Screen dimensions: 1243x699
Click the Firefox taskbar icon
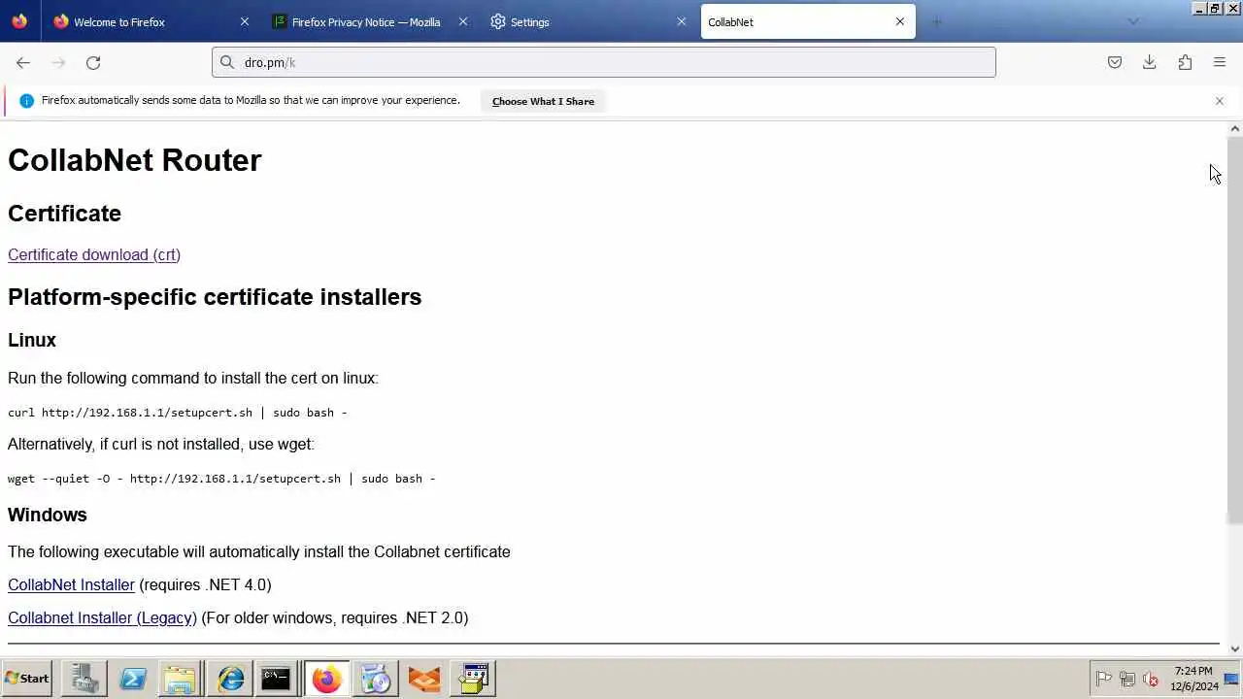click(326, 679)
